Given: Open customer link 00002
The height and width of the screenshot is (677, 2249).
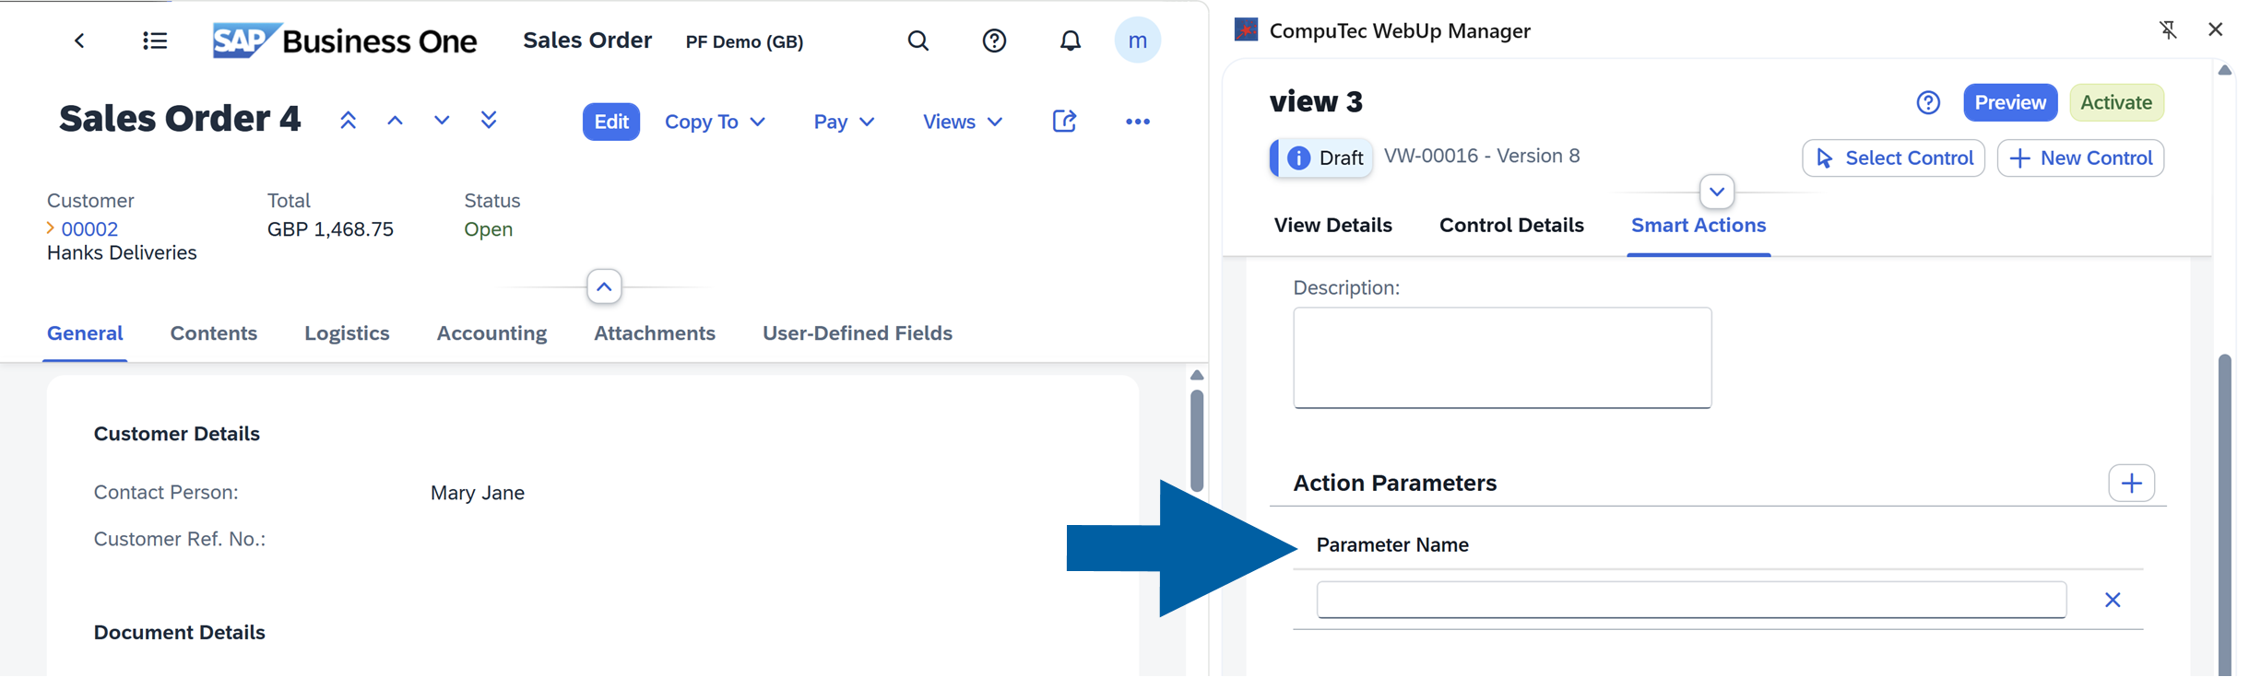Looking at the screenshot, I should [x=89, y=228].
